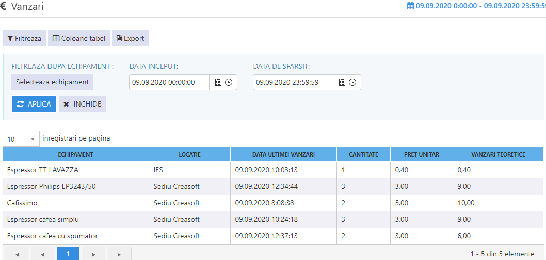Open Coloane tabel column chooser
This screenshot has width=546, height=260.
[79, 38]
